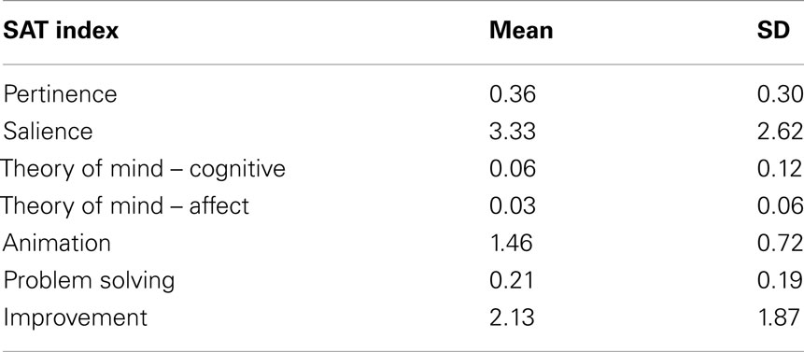
Task: Select affect theory of mind mean 0.03
Action: tap(513, 206)
